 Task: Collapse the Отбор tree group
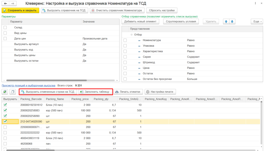(x=131, y=35)
